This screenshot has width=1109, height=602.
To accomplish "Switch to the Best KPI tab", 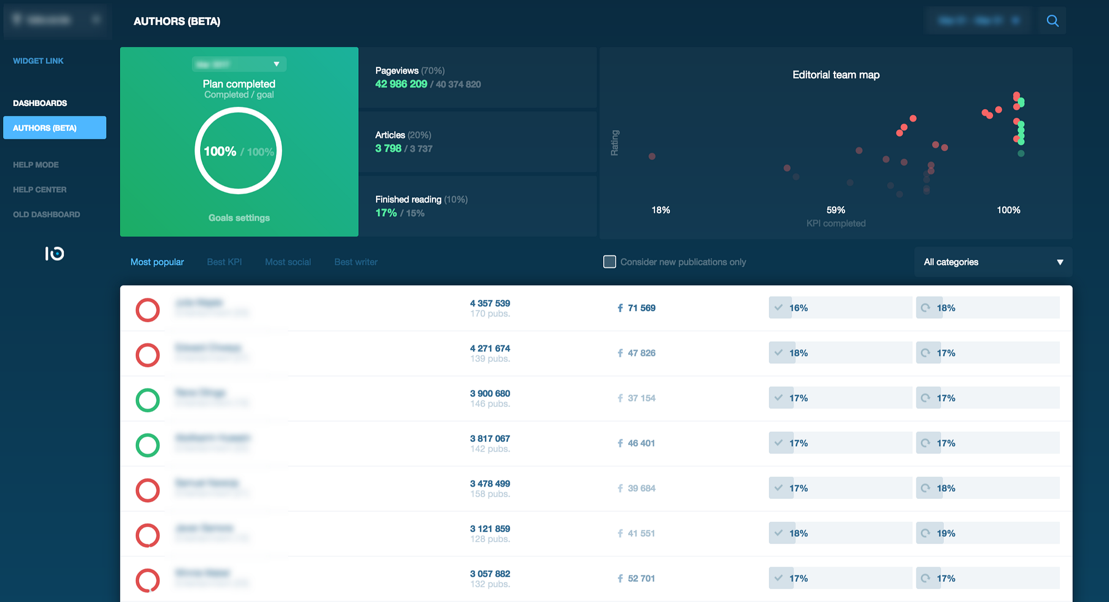I will (224, 262).
